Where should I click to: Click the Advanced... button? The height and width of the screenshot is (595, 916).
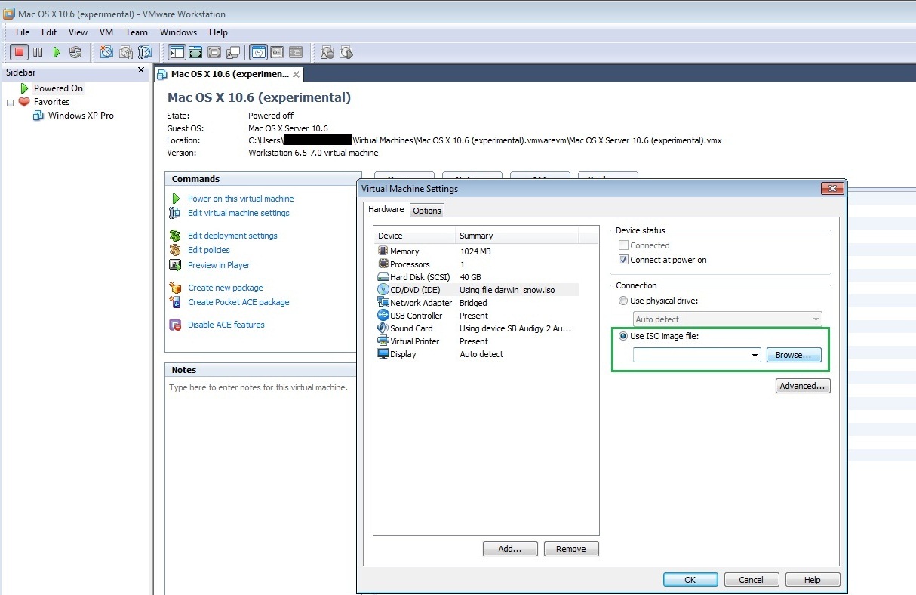point(802,386)
